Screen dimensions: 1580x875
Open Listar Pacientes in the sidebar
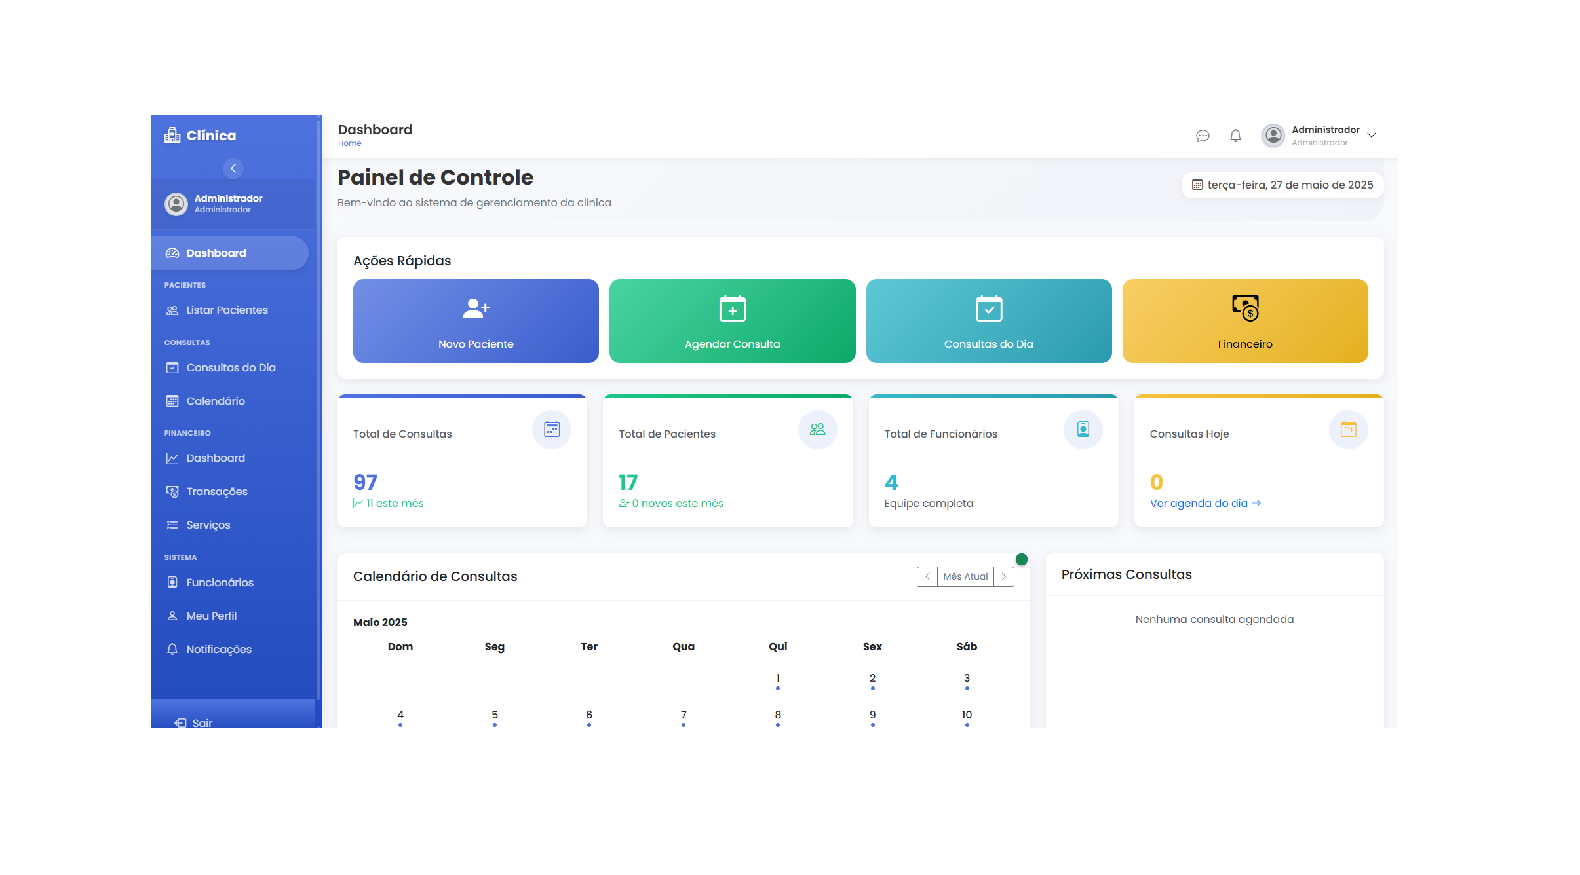[226, 310]
